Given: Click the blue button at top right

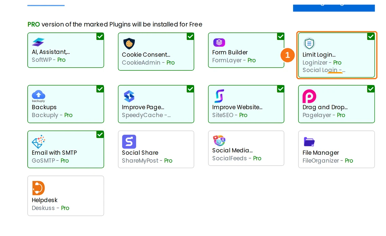Looking at the screenshot, I should point(334,8).
